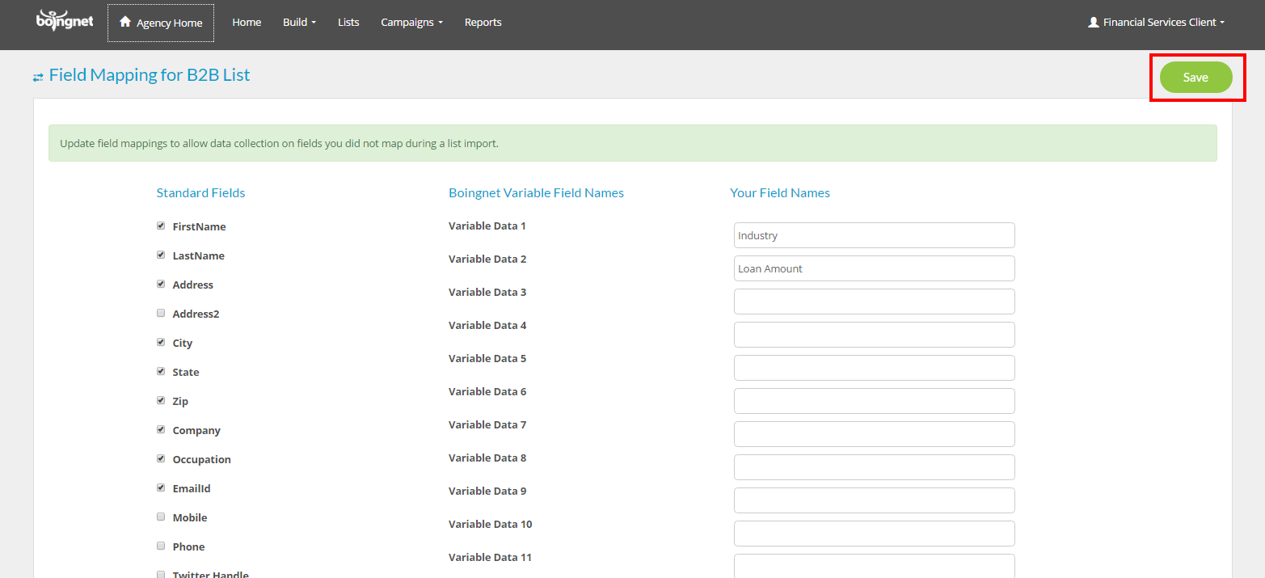Open Agency Home
This screenshot has width=1265, height=578.
(161, 23)
